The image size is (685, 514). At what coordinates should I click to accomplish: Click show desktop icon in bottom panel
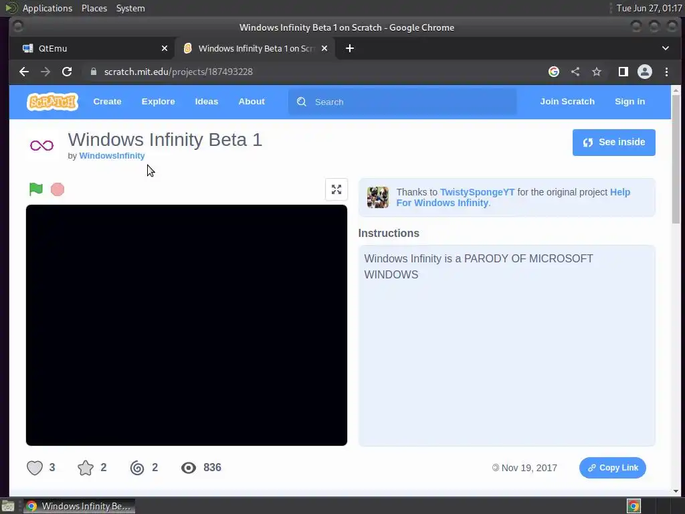[x=8, y=506]
